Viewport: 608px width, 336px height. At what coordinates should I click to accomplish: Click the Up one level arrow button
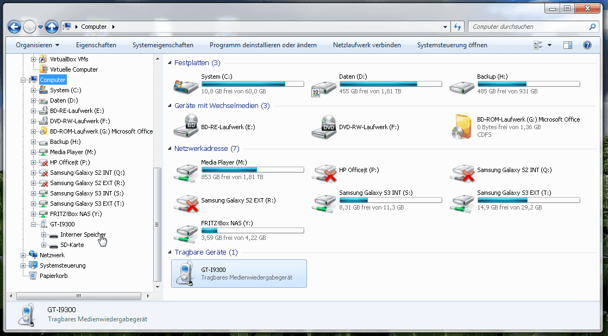point(52,27)
